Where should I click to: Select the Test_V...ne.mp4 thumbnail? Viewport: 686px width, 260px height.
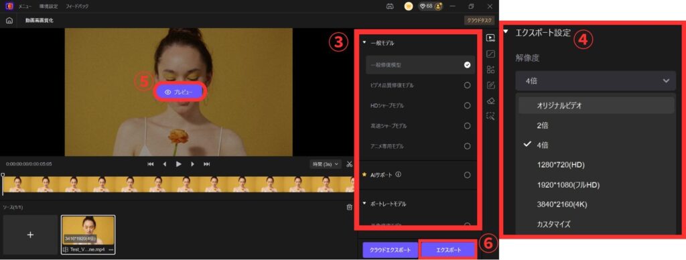tap(88, 231)
